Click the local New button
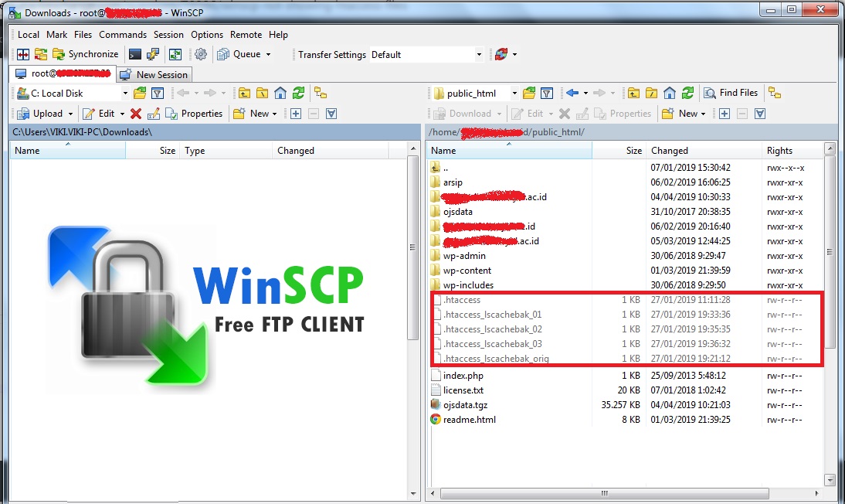The width and height of the screenshot is (845, 504). click(251, 114)
